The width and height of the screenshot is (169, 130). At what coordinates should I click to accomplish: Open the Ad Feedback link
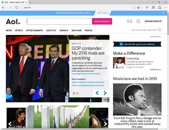[x=155, y=36]
